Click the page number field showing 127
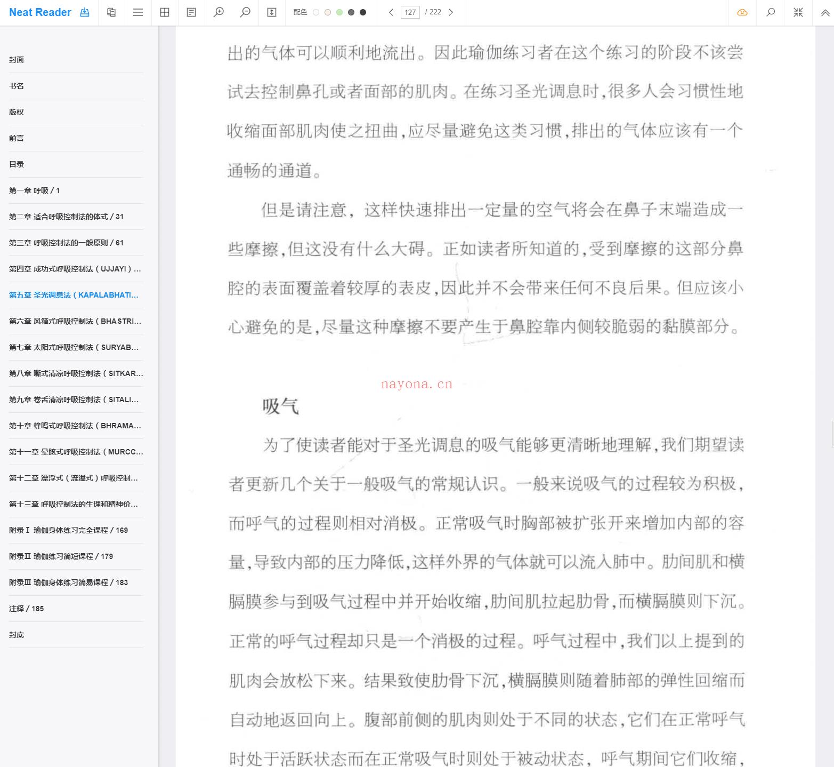Image resolution: width=834 pixels, height=767 pixels. (410, 12)
